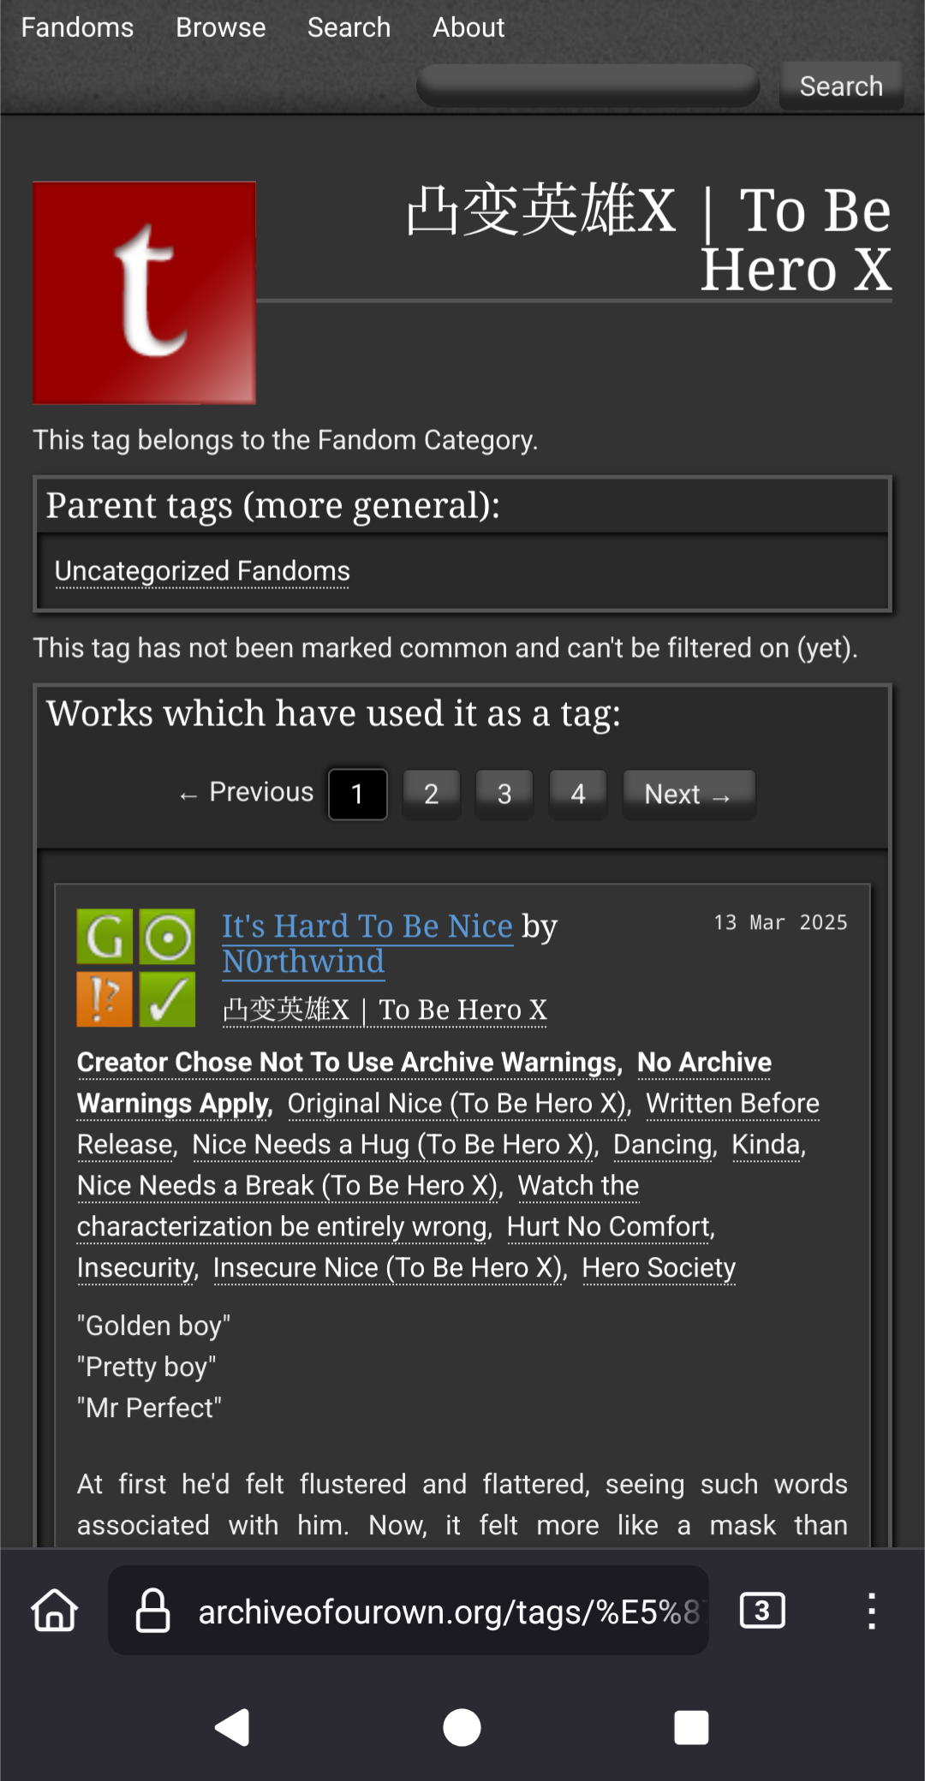Image resolution: width=925 pixels, height=1781 pixels.
Task: Tap the General Audiences rating icon
Action: (x=104, y=937)
